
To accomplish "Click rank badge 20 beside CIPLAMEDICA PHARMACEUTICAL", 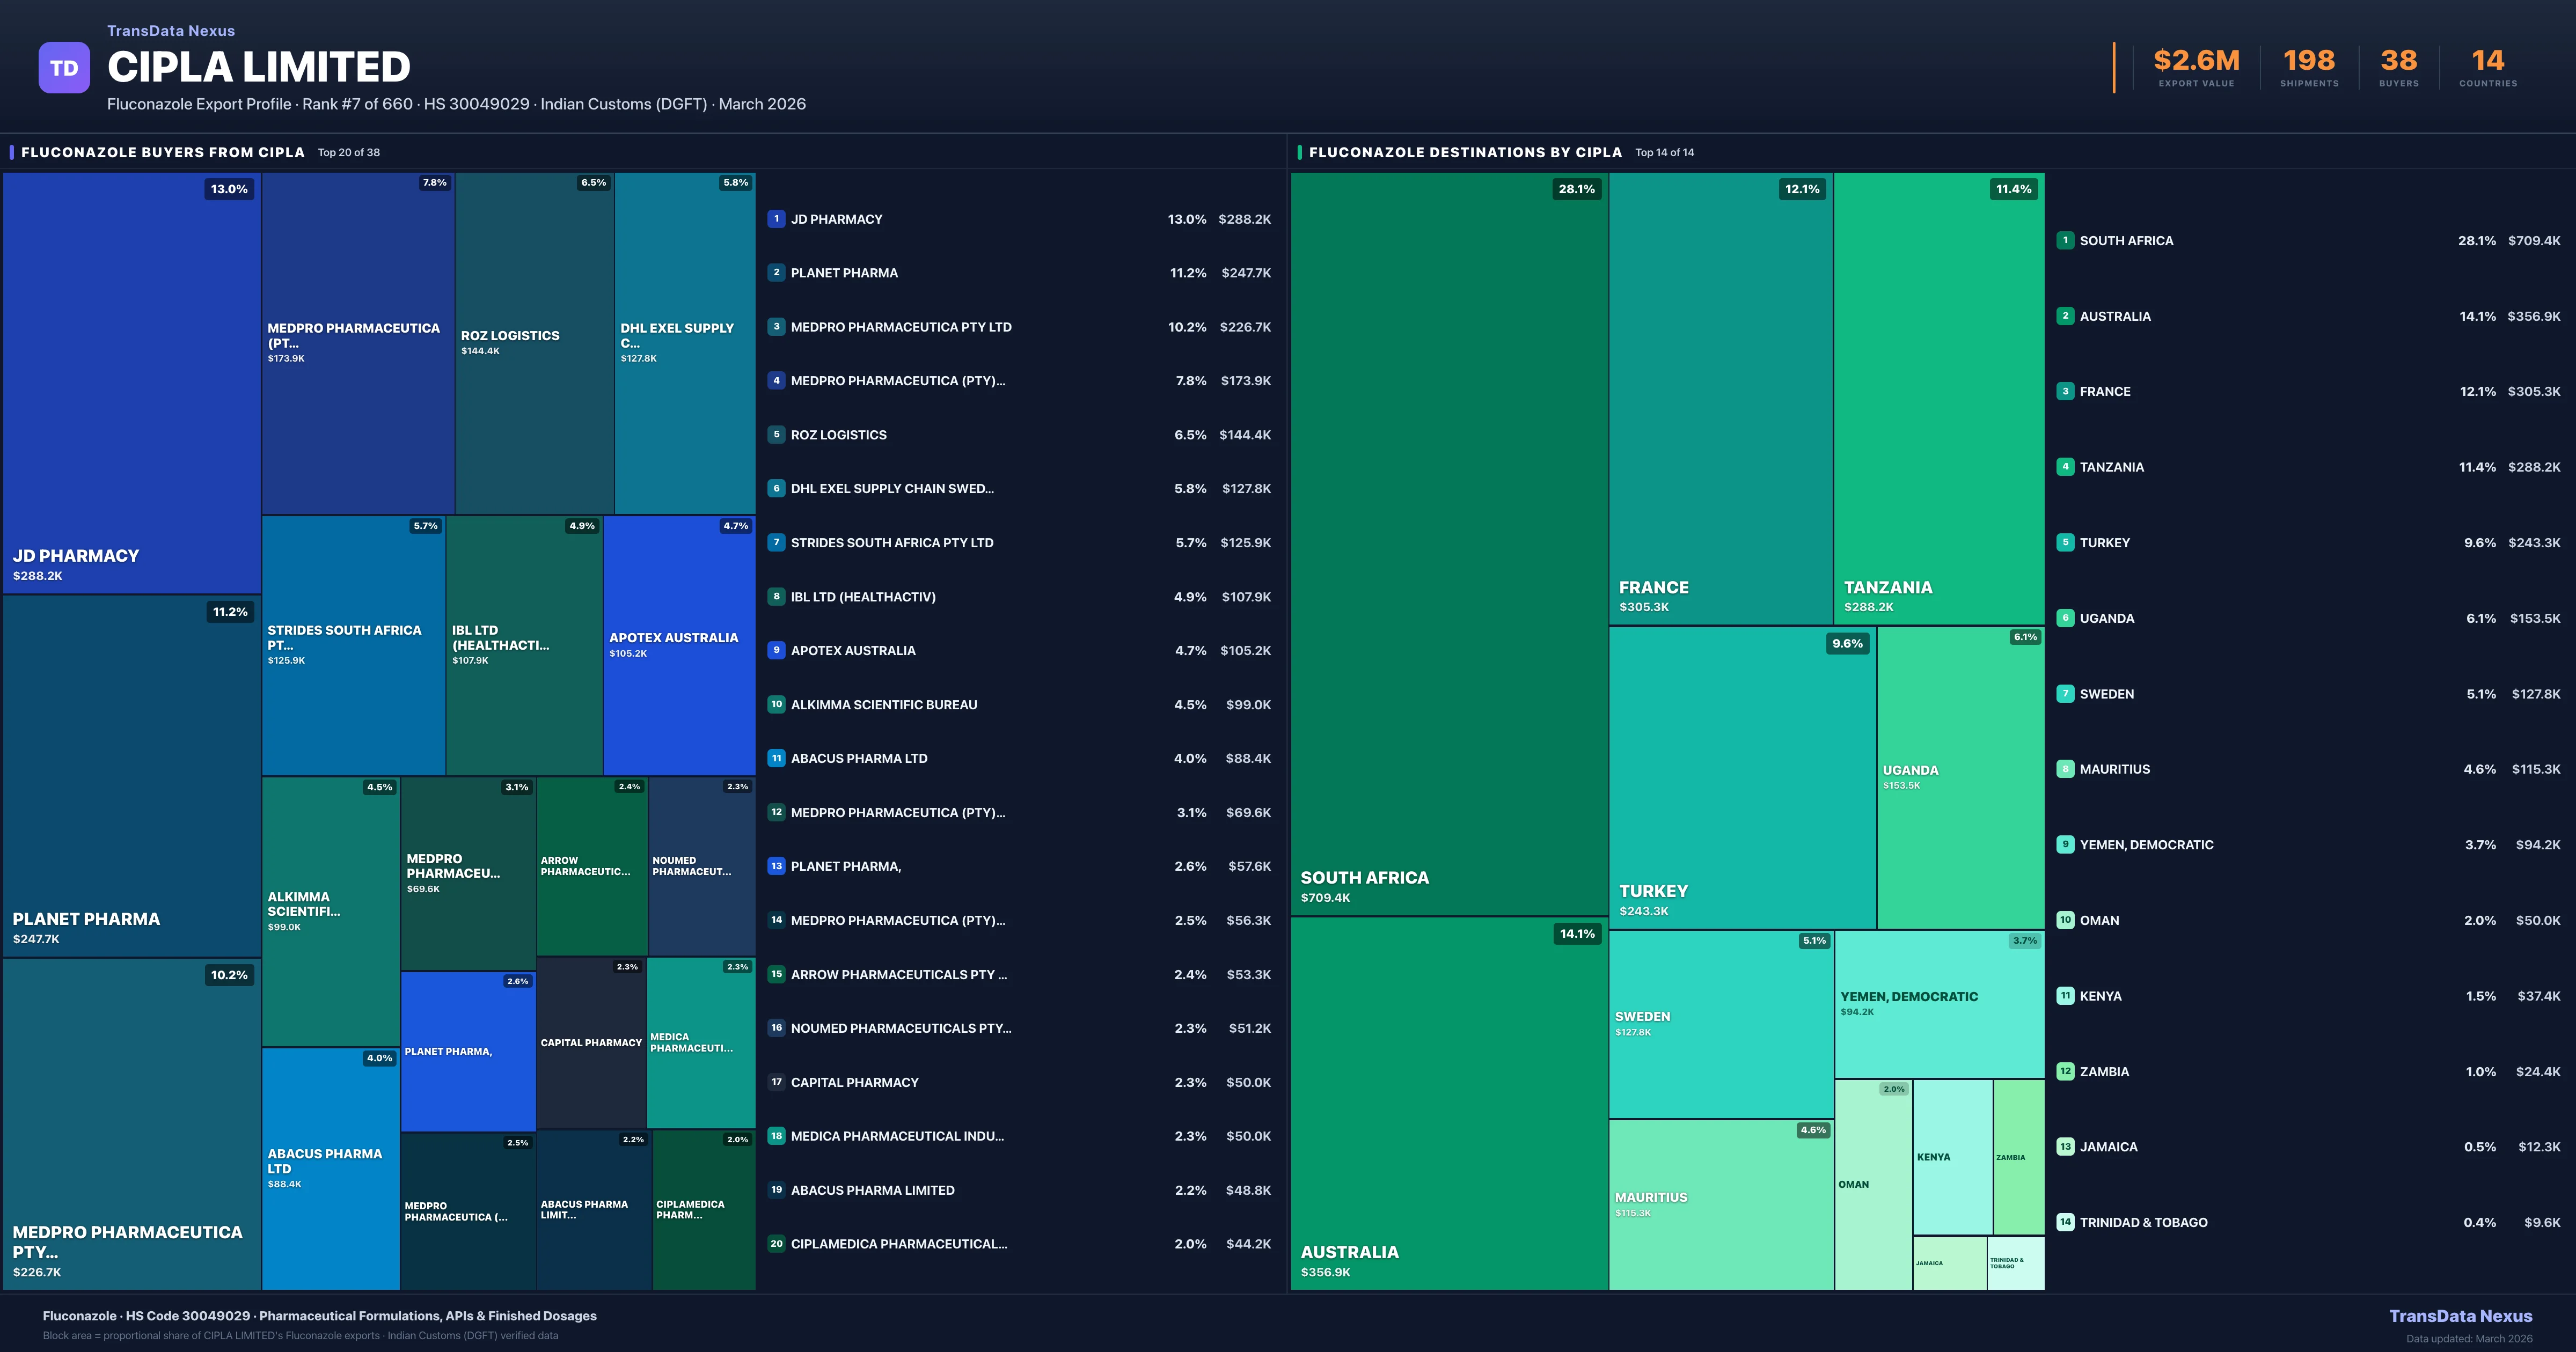I will (776, 1244).
